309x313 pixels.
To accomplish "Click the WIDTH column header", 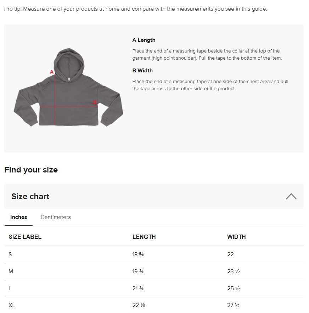I will pyautogui.click(x=236, y=237).
